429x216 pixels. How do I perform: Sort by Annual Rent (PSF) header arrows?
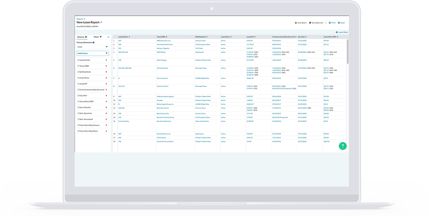click(338, 37)
